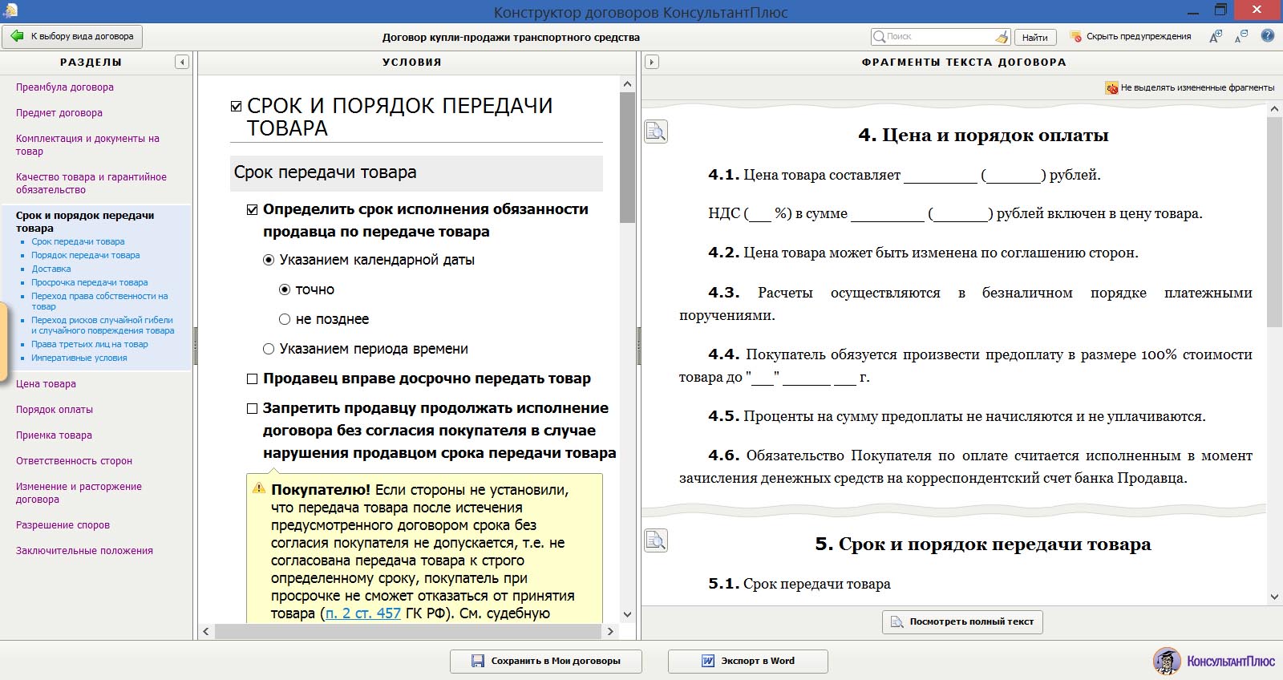
Task: Select subsection Срок передачи товара
Action: pos(78,241)
